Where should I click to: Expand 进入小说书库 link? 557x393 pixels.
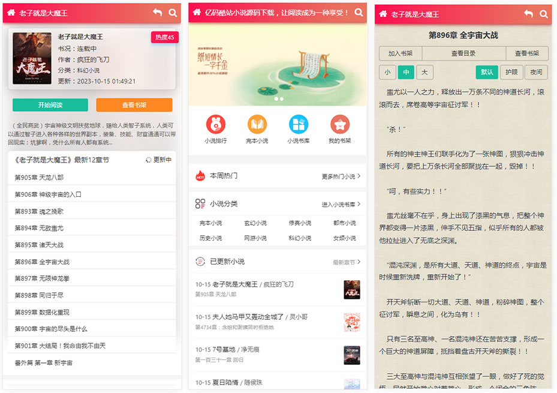(x=341, y=205)
